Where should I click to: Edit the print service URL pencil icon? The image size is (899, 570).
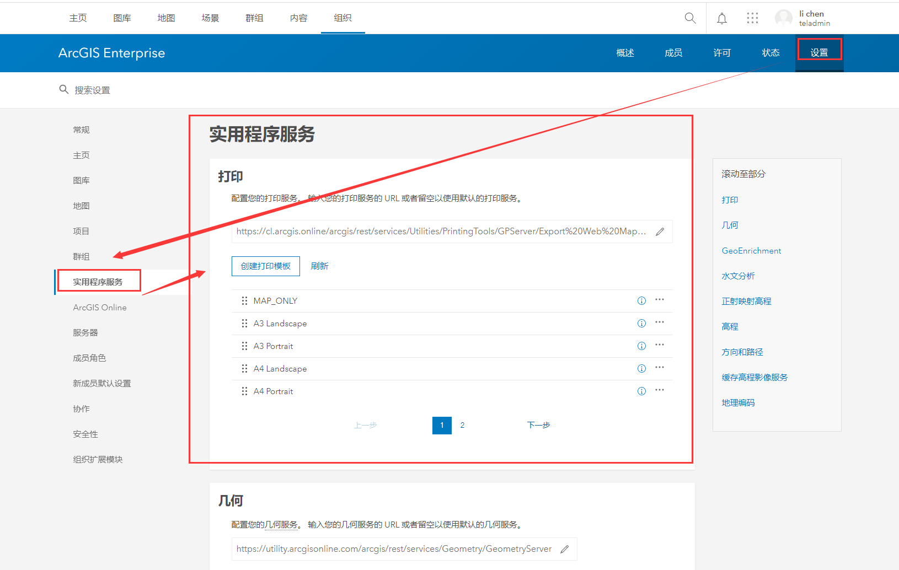tap(660, 232)
